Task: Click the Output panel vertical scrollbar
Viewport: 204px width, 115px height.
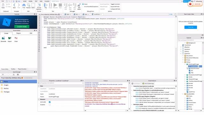Action: [x=129, y=96]
